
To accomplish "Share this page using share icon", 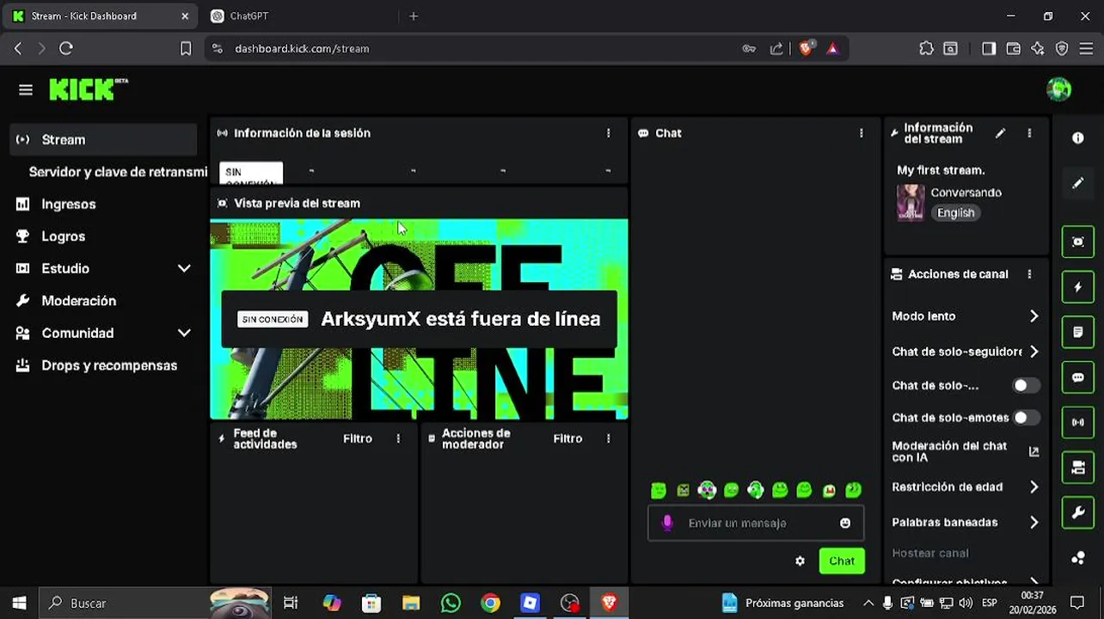I will click(776, 48).
